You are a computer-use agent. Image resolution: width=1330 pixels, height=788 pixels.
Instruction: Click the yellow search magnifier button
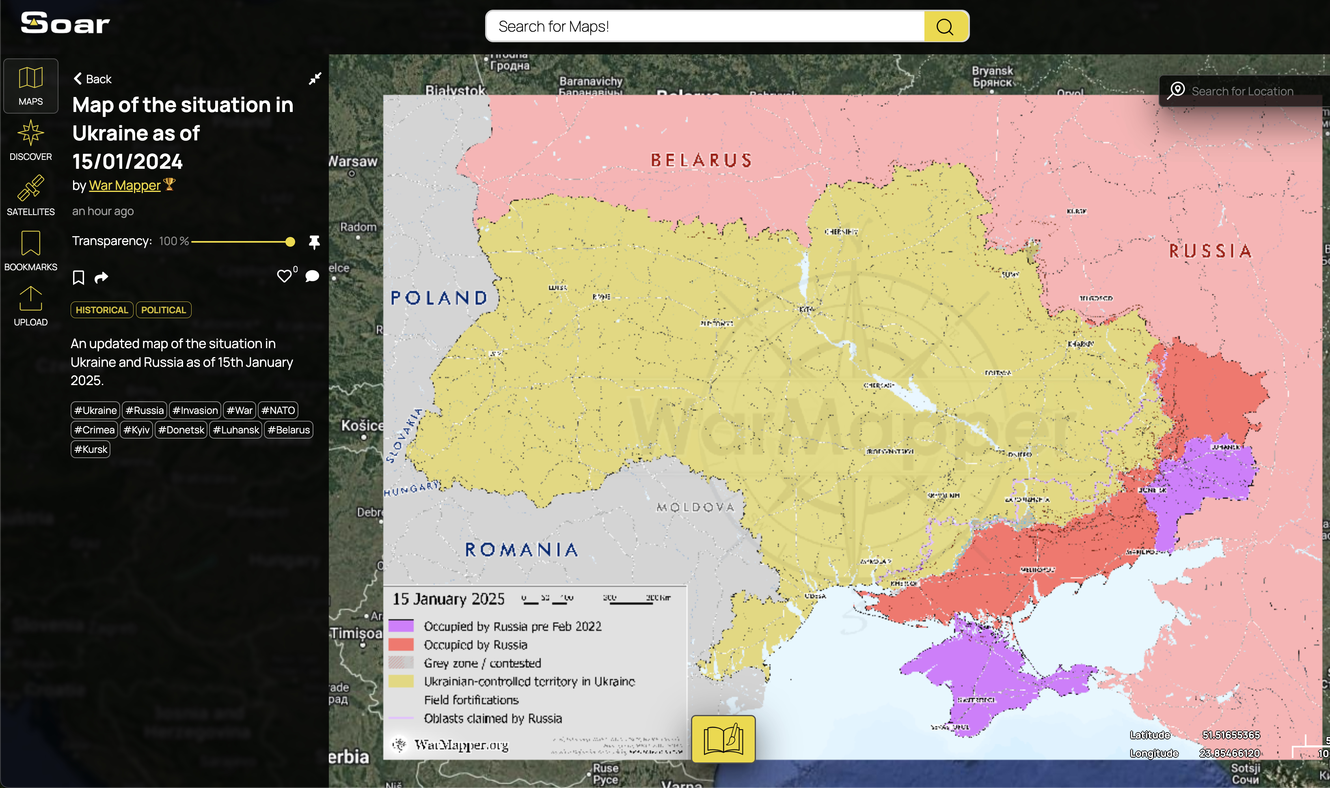pyautogui.click(x=946, y=26)
